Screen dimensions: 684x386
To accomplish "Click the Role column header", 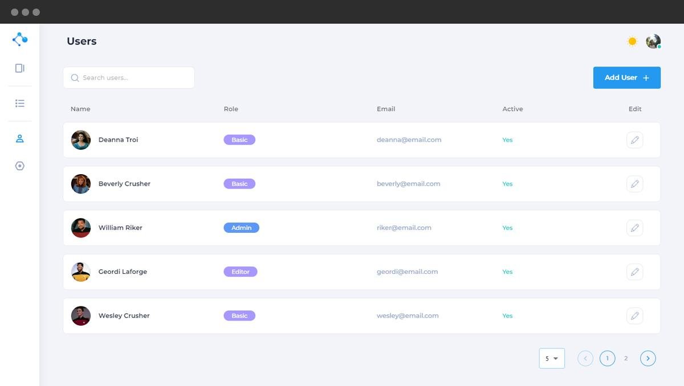I will (x=231, y=109).
